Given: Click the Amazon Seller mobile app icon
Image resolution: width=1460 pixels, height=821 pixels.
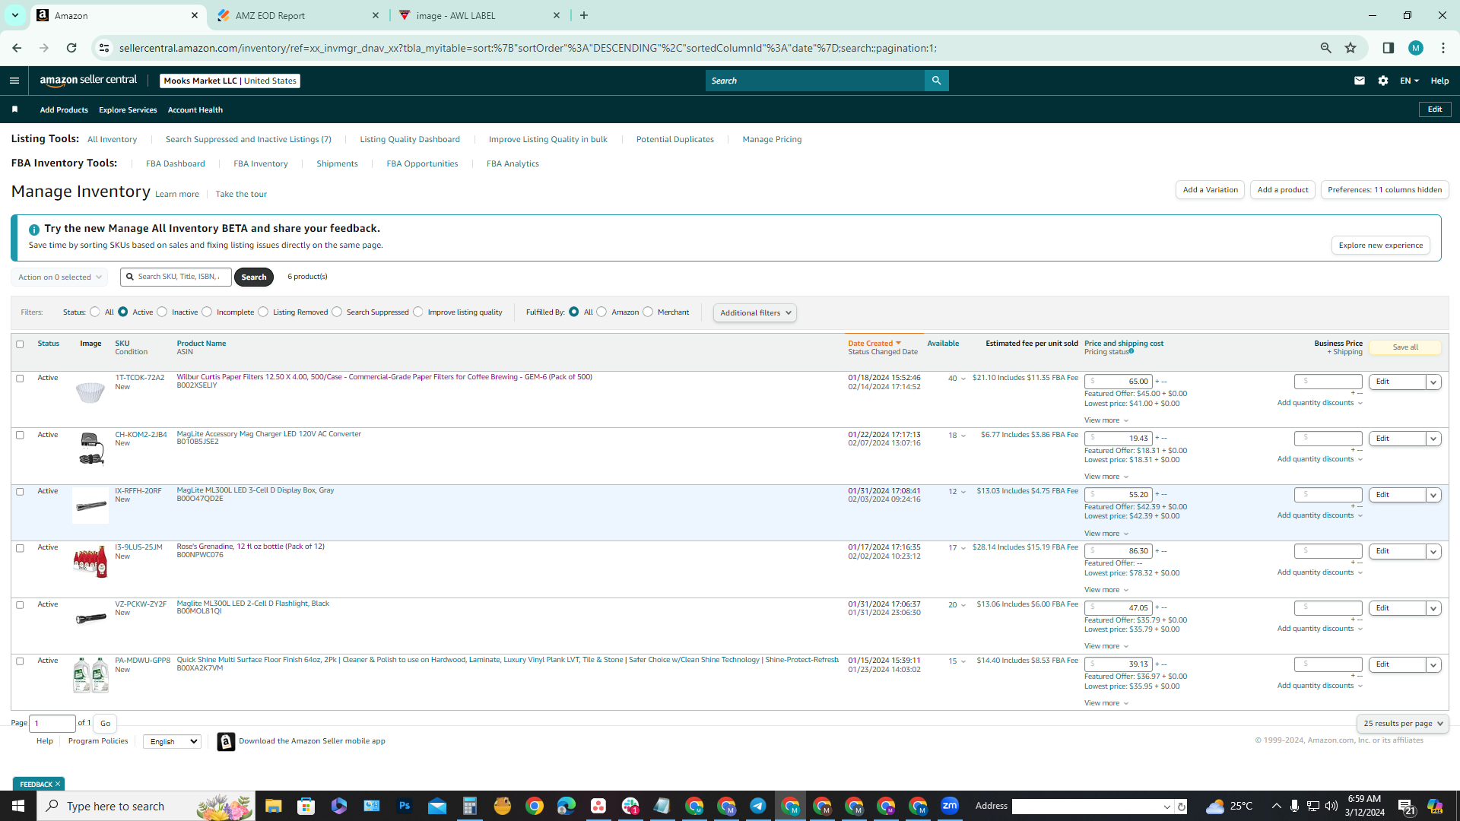Looking at the screenshot, I should point(226,741).
